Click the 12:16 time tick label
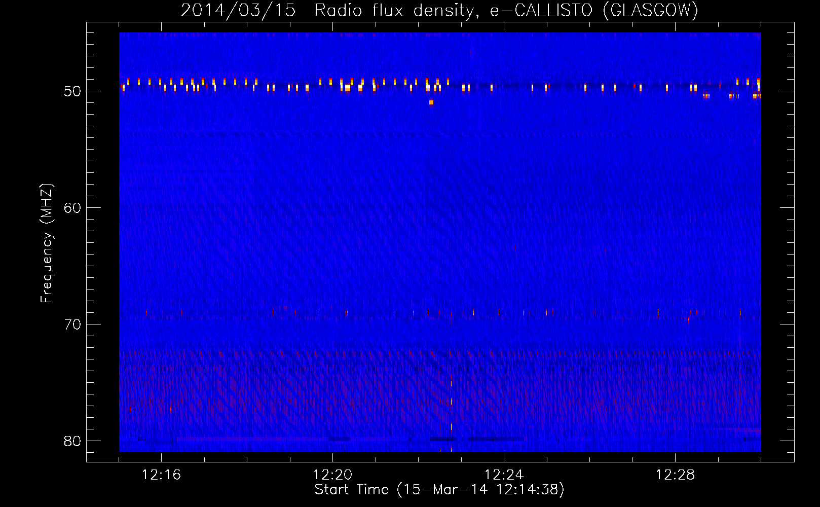The height and width of the screenshot is (507, 820). click(x=161, y=475)
